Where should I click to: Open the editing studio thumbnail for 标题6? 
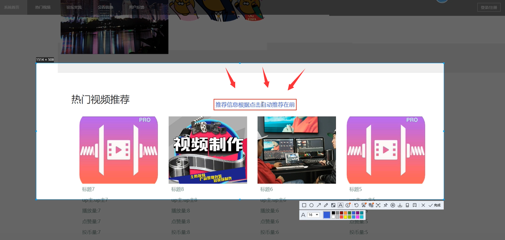(x=297, y=150)
